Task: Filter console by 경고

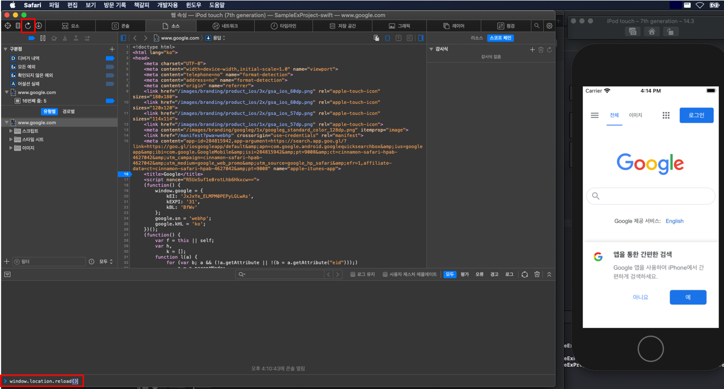Action: click(495, 274)
